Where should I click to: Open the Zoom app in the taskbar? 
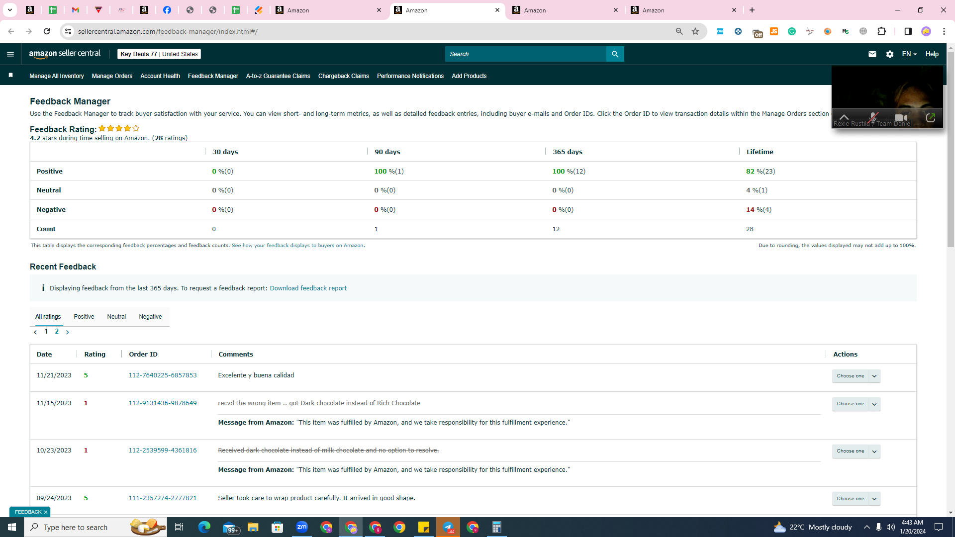302,527
